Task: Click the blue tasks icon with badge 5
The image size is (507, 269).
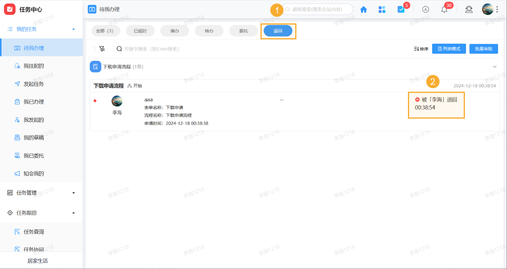Action: click(x=402, y=9)
